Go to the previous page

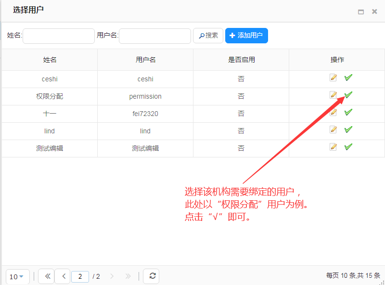(x=63, y=276)
